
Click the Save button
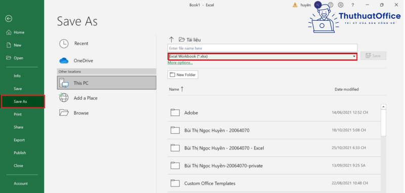[x=373, y=56]
